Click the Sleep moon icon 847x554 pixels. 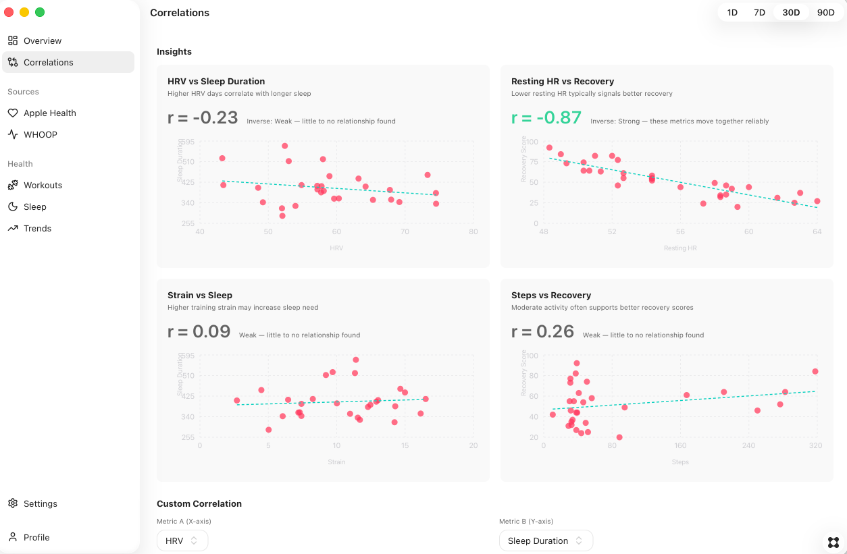13,206
